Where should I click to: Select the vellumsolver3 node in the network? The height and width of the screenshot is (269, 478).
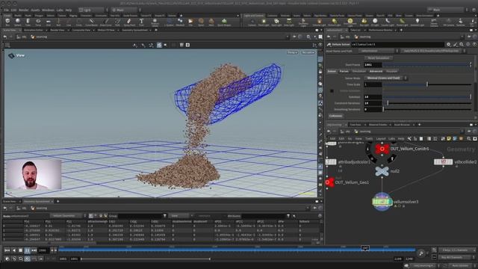click(x=382, y=202)
